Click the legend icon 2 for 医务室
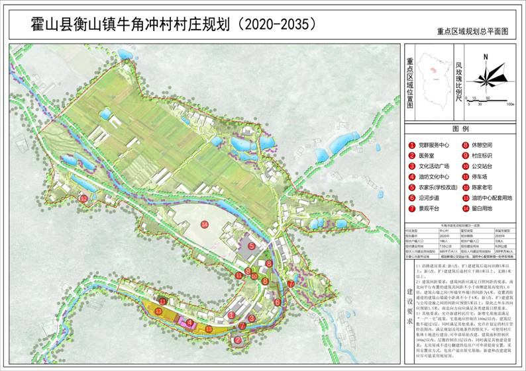Viewport: 526px width, 371px height. [x=411, y=155]
